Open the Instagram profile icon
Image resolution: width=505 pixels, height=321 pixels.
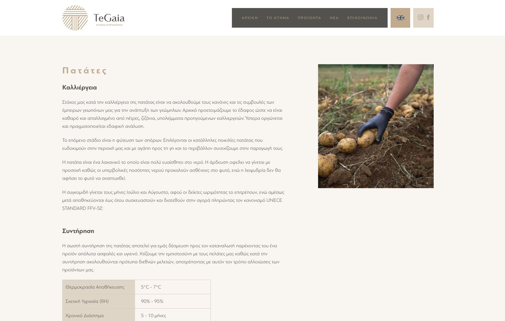[420, 17]
